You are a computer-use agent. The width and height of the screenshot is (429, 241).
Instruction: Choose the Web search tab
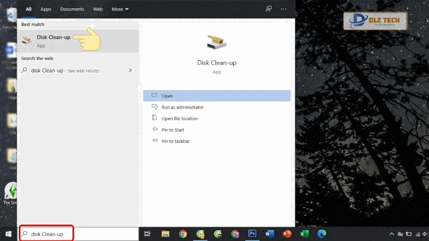[98, 9]
